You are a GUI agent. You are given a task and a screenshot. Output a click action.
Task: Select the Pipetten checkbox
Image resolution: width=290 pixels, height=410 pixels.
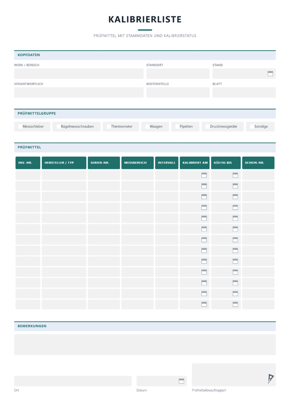tap(177, 126)
